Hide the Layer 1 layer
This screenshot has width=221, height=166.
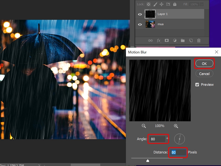pos(140,14)
